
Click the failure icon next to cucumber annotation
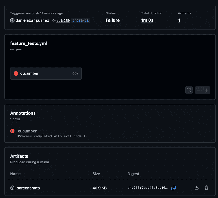pyautogui.click(x=12, y=131)
